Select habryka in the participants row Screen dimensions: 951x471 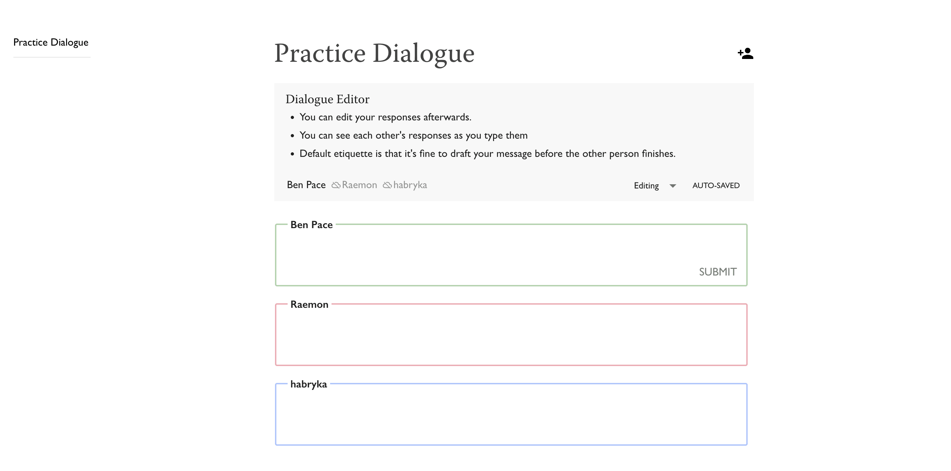[410, 185]
